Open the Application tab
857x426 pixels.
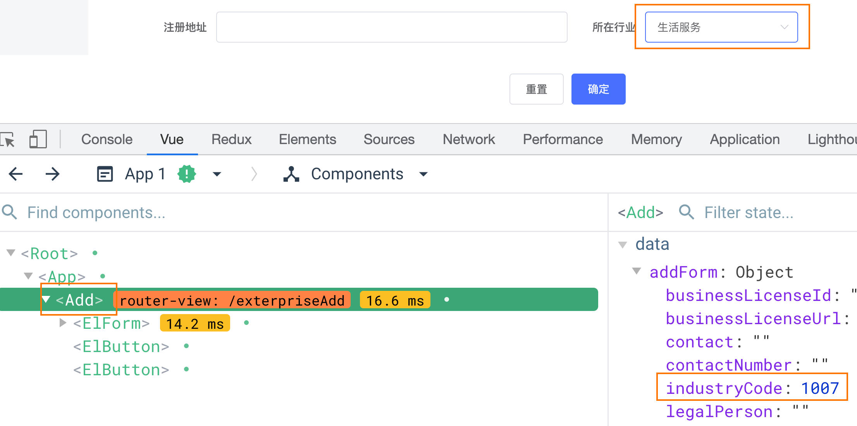coord(745,139)
